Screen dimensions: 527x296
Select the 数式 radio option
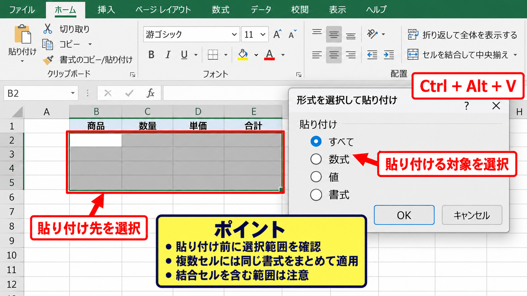pyautogui.click(x=316, y=159)
